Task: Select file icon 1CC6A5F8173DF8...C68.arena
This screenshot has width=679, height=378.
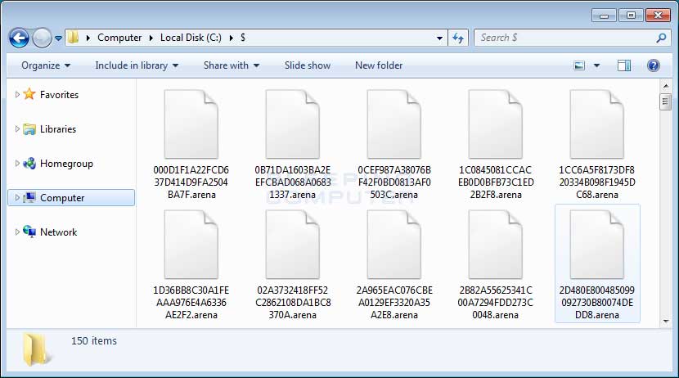Action: coord(597,124)
